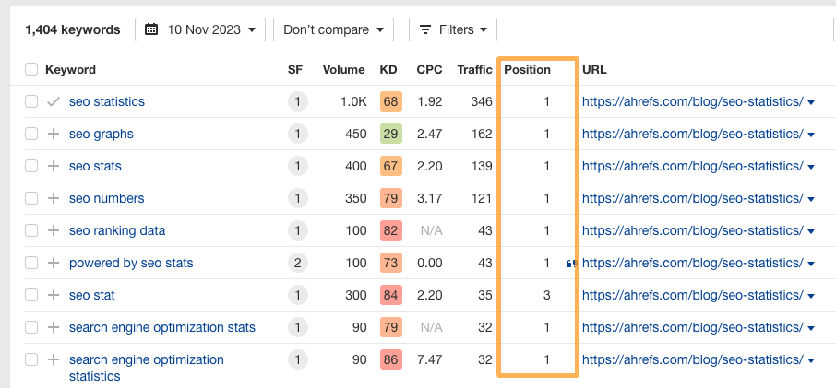836x388 pixels.
Task: Sort by the Volume column header
Action: click(x=343, y=70)
